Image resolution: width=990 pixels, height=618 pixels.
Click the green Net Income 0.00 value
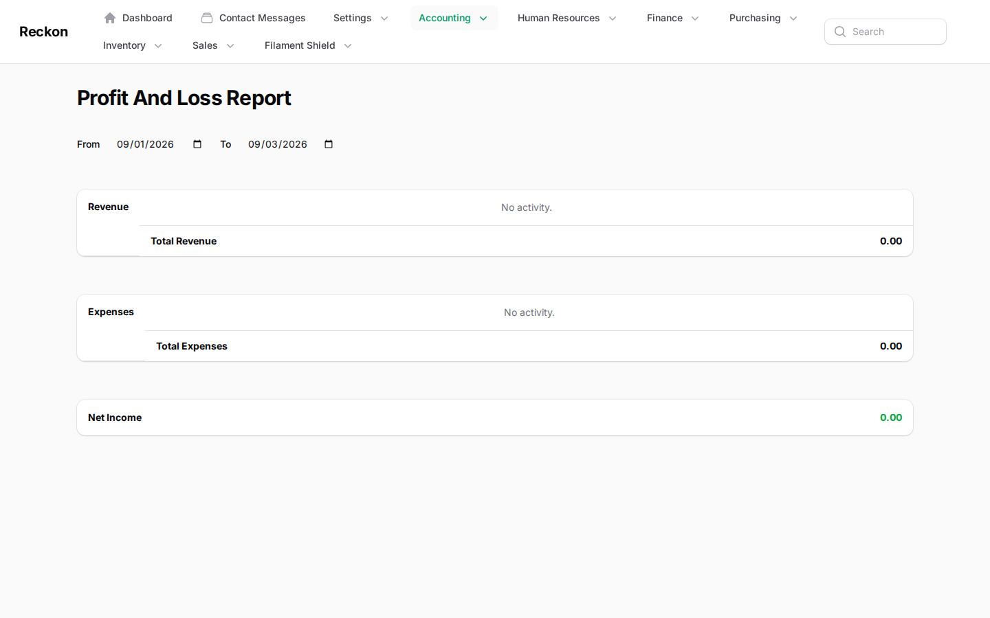891,417
